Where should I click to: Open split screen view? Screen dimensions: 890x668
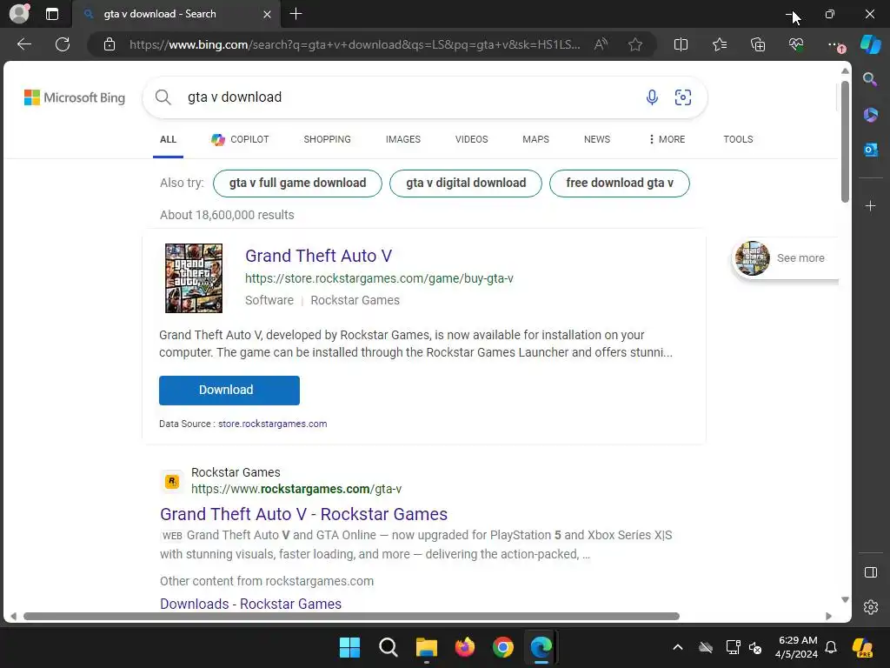tap(681, 44)
